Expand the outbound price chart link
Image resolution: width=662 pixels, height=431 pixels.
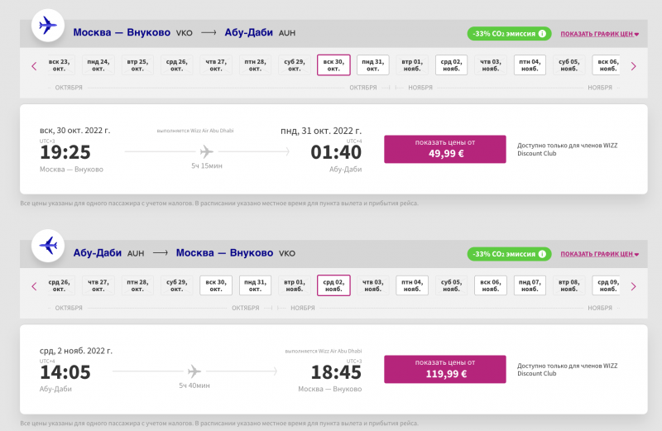(x=599, y=34)
